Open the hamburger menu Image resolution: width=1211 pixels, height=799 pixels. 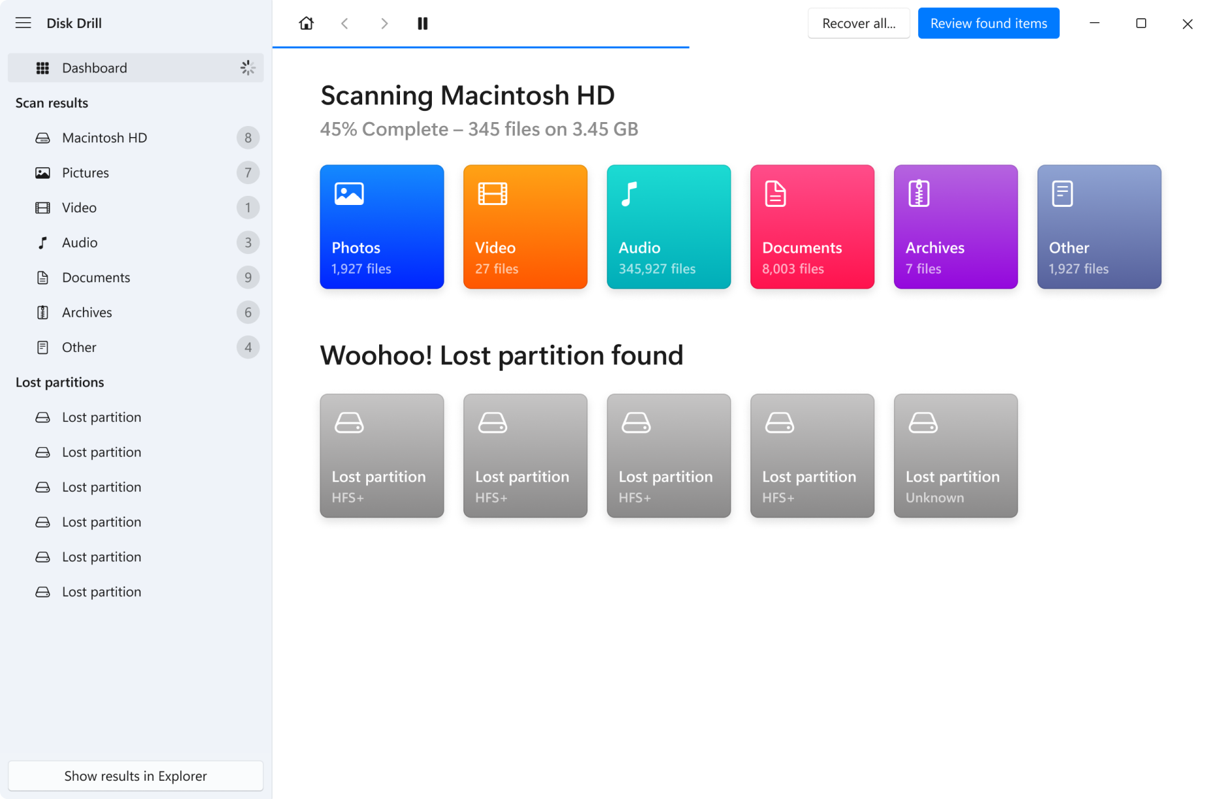[23, 23]
